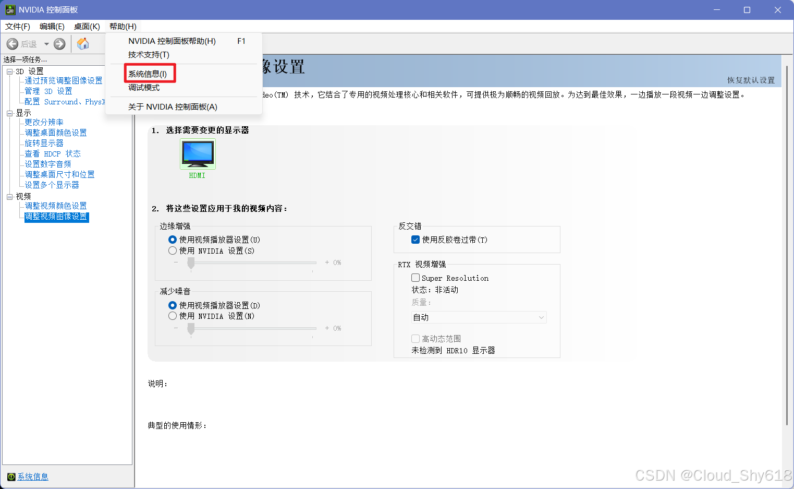
Task: Open the 文件(F) menu
Action: (x=18, y=27)
